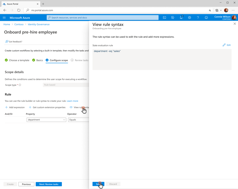The width and height of the screenshot is (238, 189).
Task: Click the 'Operator' column header
Action: [72, 114]
